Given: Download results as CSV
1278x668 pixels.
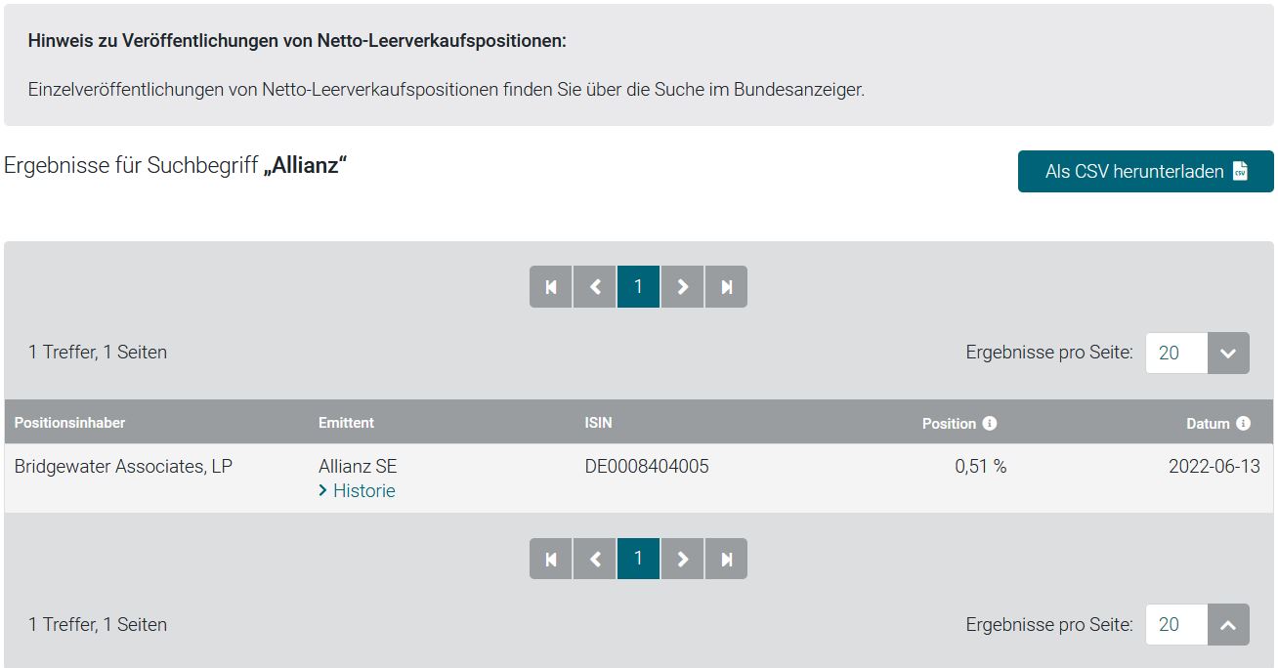Looking at the screenshot, I should [1145, 172].
